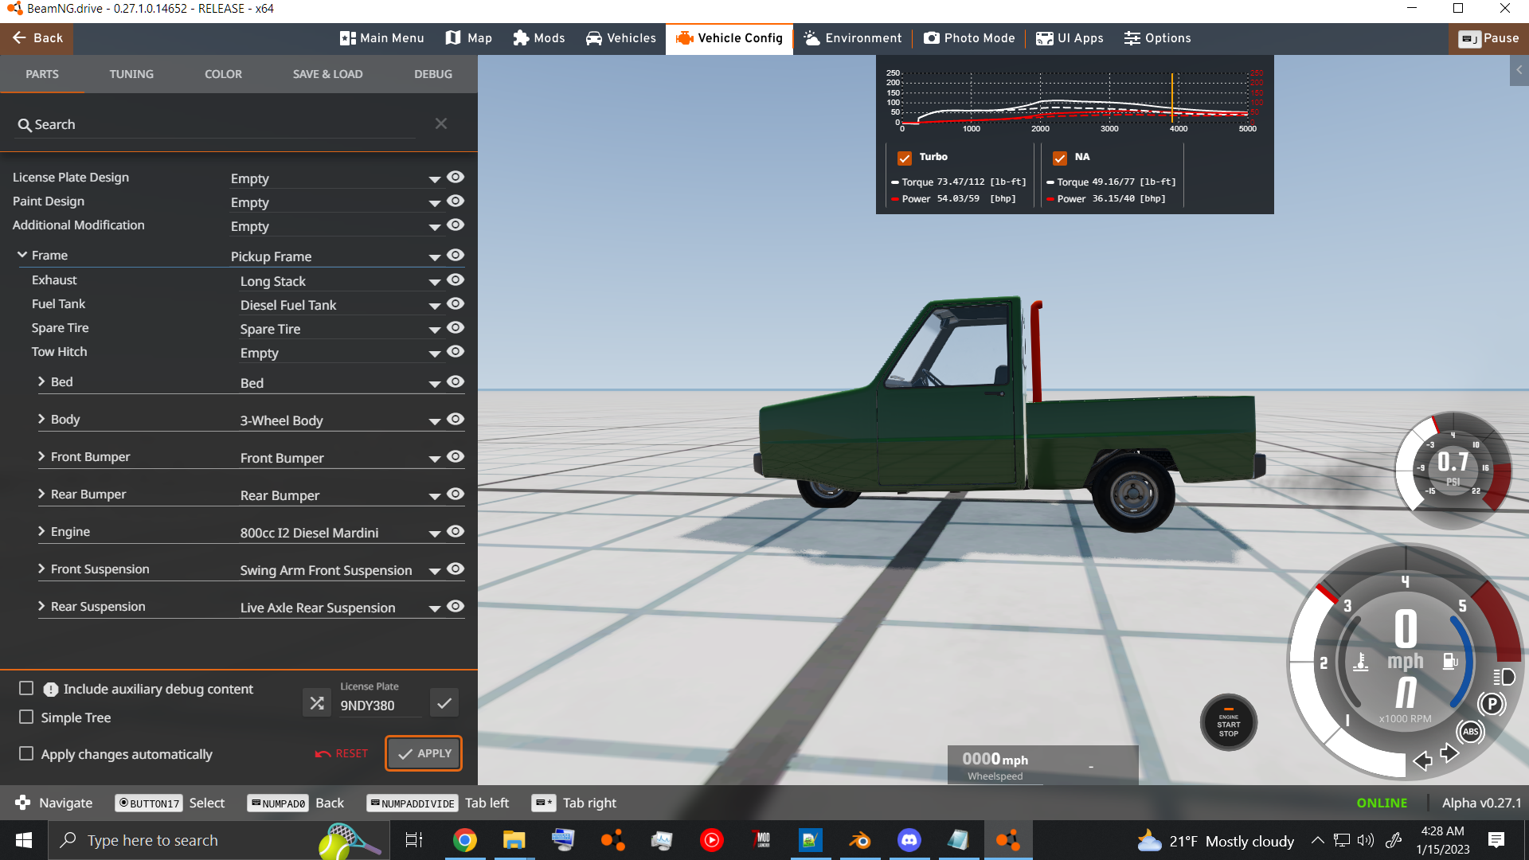
Task: Switch to the SAVE & LOAD tab
Action: point(327,74)
